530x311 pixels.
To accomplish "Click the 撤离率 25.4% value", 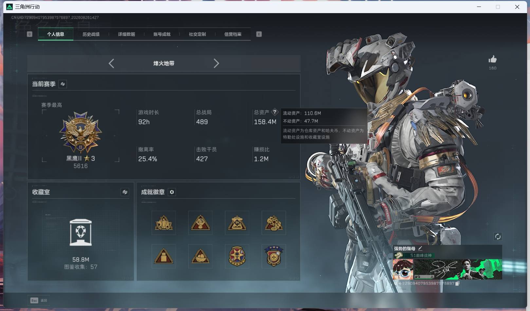I will pos(148,159).
